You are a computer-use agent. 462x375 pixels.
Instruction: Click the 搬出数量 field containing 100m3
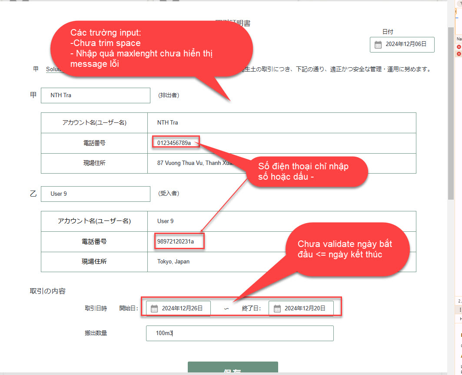point(239,333)
